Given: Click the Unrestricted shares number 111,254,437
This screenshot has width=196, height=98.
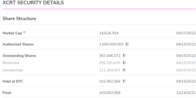Looking at the screenshot, I should click(x=110, y=70).
